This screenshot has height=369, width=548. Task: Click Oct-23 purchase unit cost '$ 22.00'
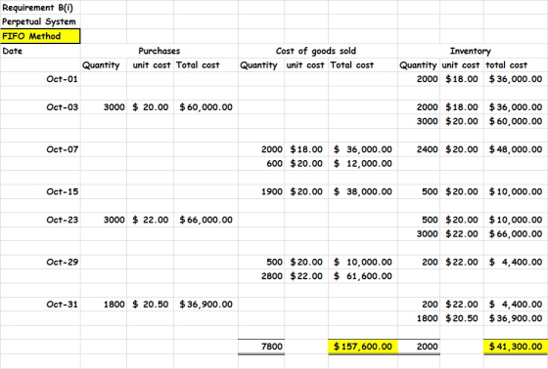pyautogui.click(x=150, y=220)
